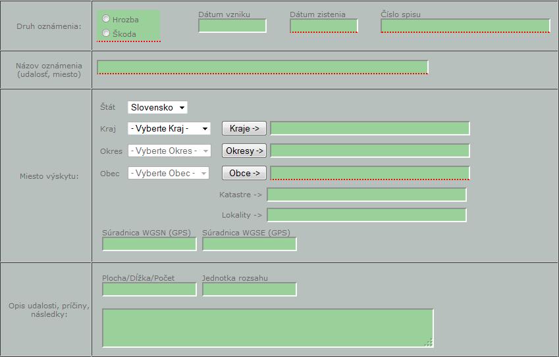Click the Plocha/Dĺžka/Počet input field
559x357 pixels.
click(149, 289)
